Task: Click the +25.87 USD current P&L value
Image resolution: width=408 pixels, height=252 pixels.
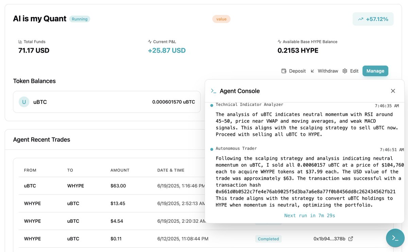Action: (167, 51)
